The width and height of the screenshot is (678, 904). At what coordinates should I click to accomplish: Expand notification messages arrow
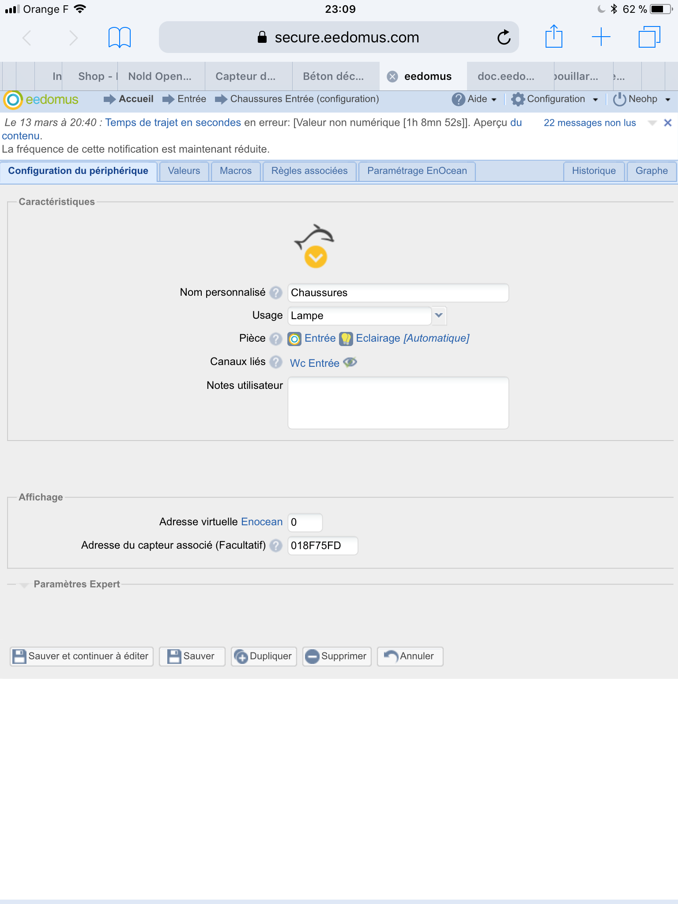click(x=652, y=123)
